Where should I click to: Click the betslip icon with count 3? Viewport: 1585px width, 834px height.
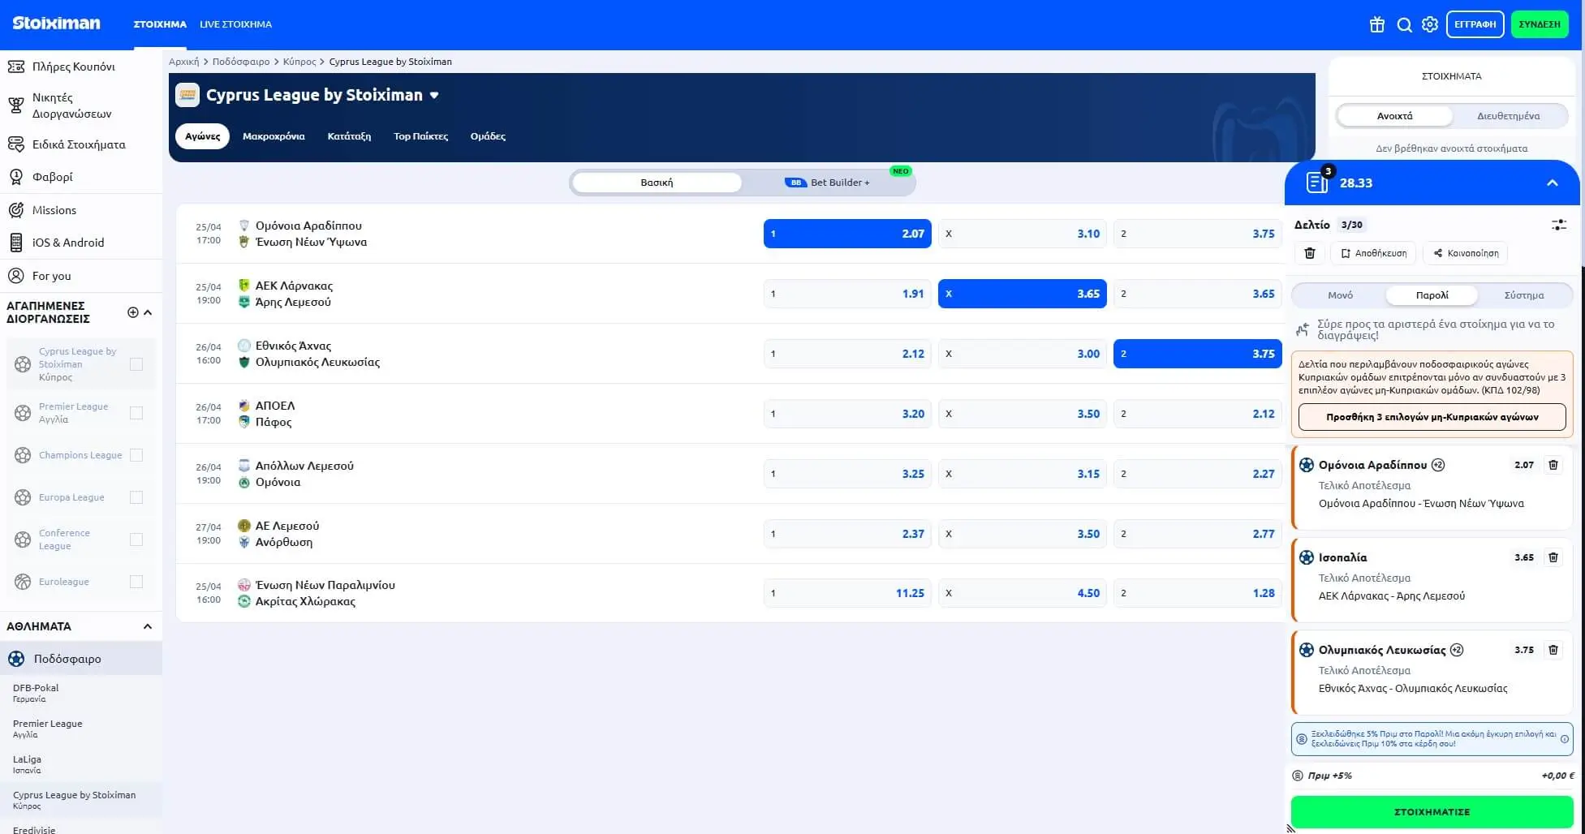click(x=1317, y=182)
